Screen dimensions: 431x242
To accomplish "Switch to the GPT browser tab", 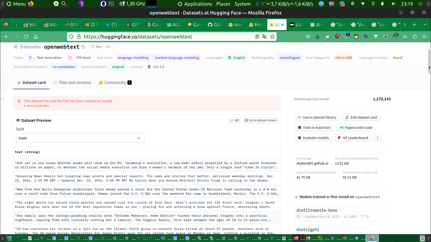I will [x=133, y=25].
